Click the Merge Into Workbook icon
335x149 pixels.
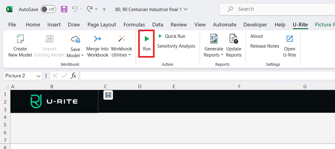pyautogui.click(x=97, y=39)
